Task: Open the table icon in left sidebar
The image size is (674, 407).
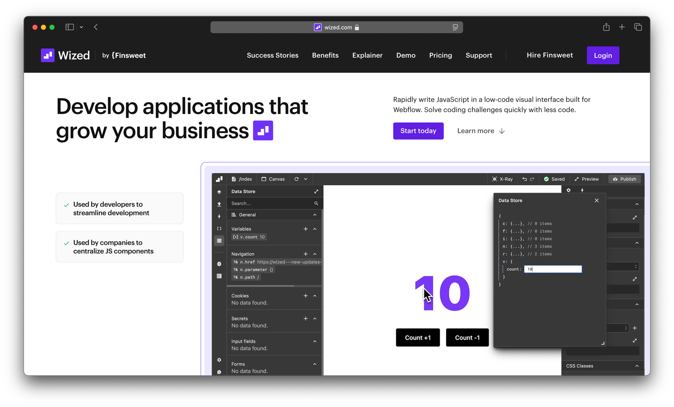Action: coord(219,276)
